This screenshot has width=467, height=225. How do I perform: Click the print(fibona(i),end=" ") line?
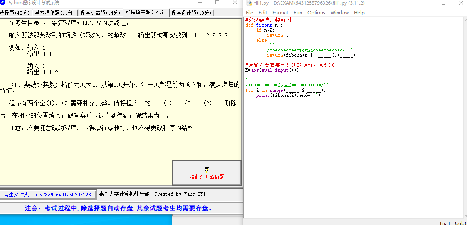(x=288, y=95)
